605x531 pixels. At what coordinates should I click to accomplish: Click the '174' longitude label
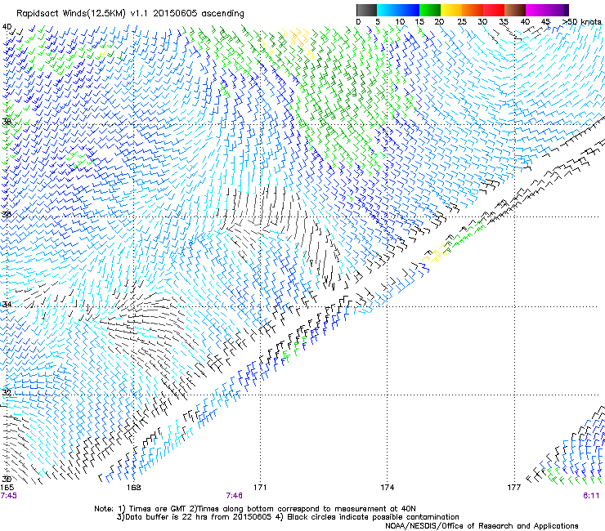(x=387, y=488)
